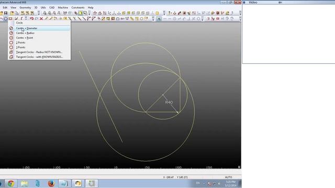Click the Y coordinate readout in status bar
The width and height of the screenshot is (335, 188).
pos(182,177)
